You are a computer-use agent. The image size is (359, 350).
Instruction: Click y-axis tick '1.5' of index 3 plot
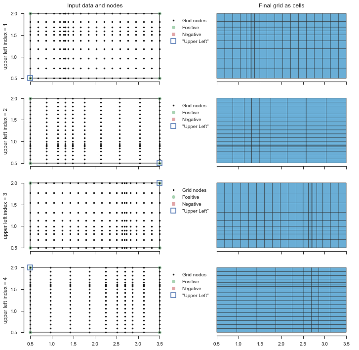tap(14, 205)
